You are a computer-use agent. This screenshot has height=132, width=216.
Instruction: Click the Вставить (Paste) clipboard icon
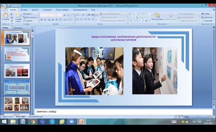click(x=6, y=16)
